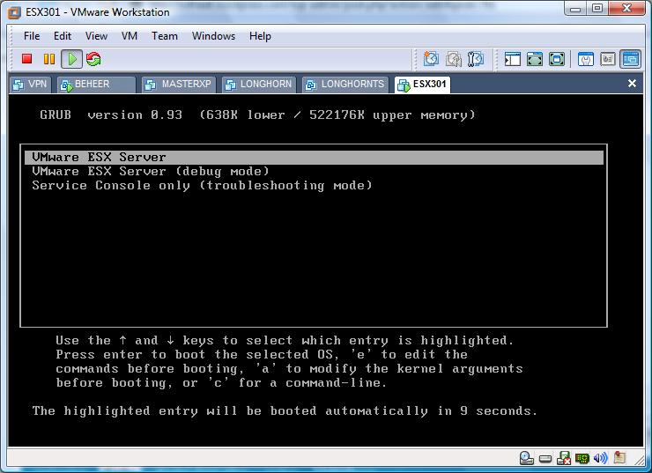Close the current ESX301 tab
The height and width of the screenshot is (473, 652).
632,84
